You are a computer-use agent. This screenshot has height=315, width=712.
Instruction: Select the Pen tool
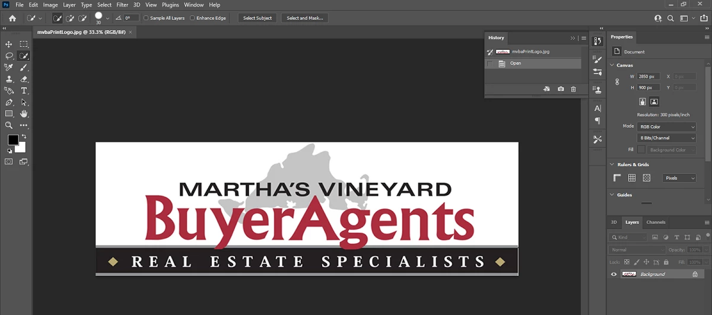(9, 102)
